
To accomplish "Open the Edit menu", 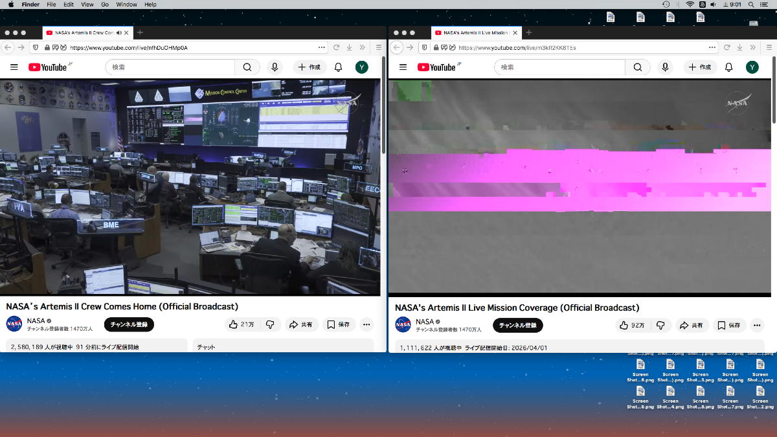I will [69, 5].
